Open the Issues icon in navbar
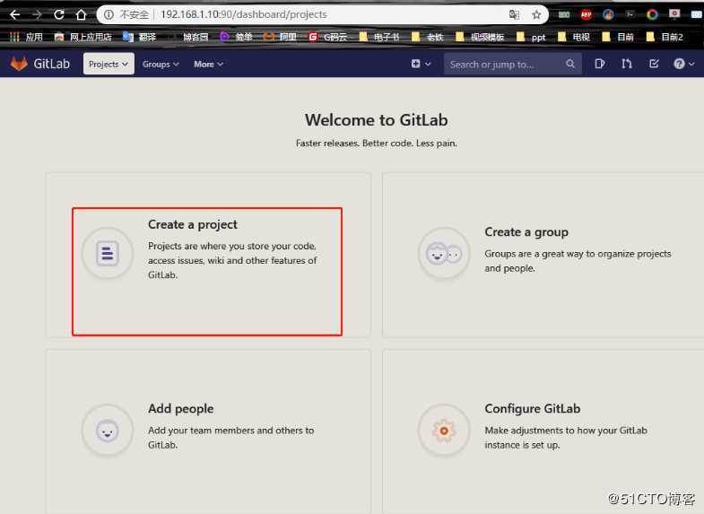 click(x=599, y=64)
